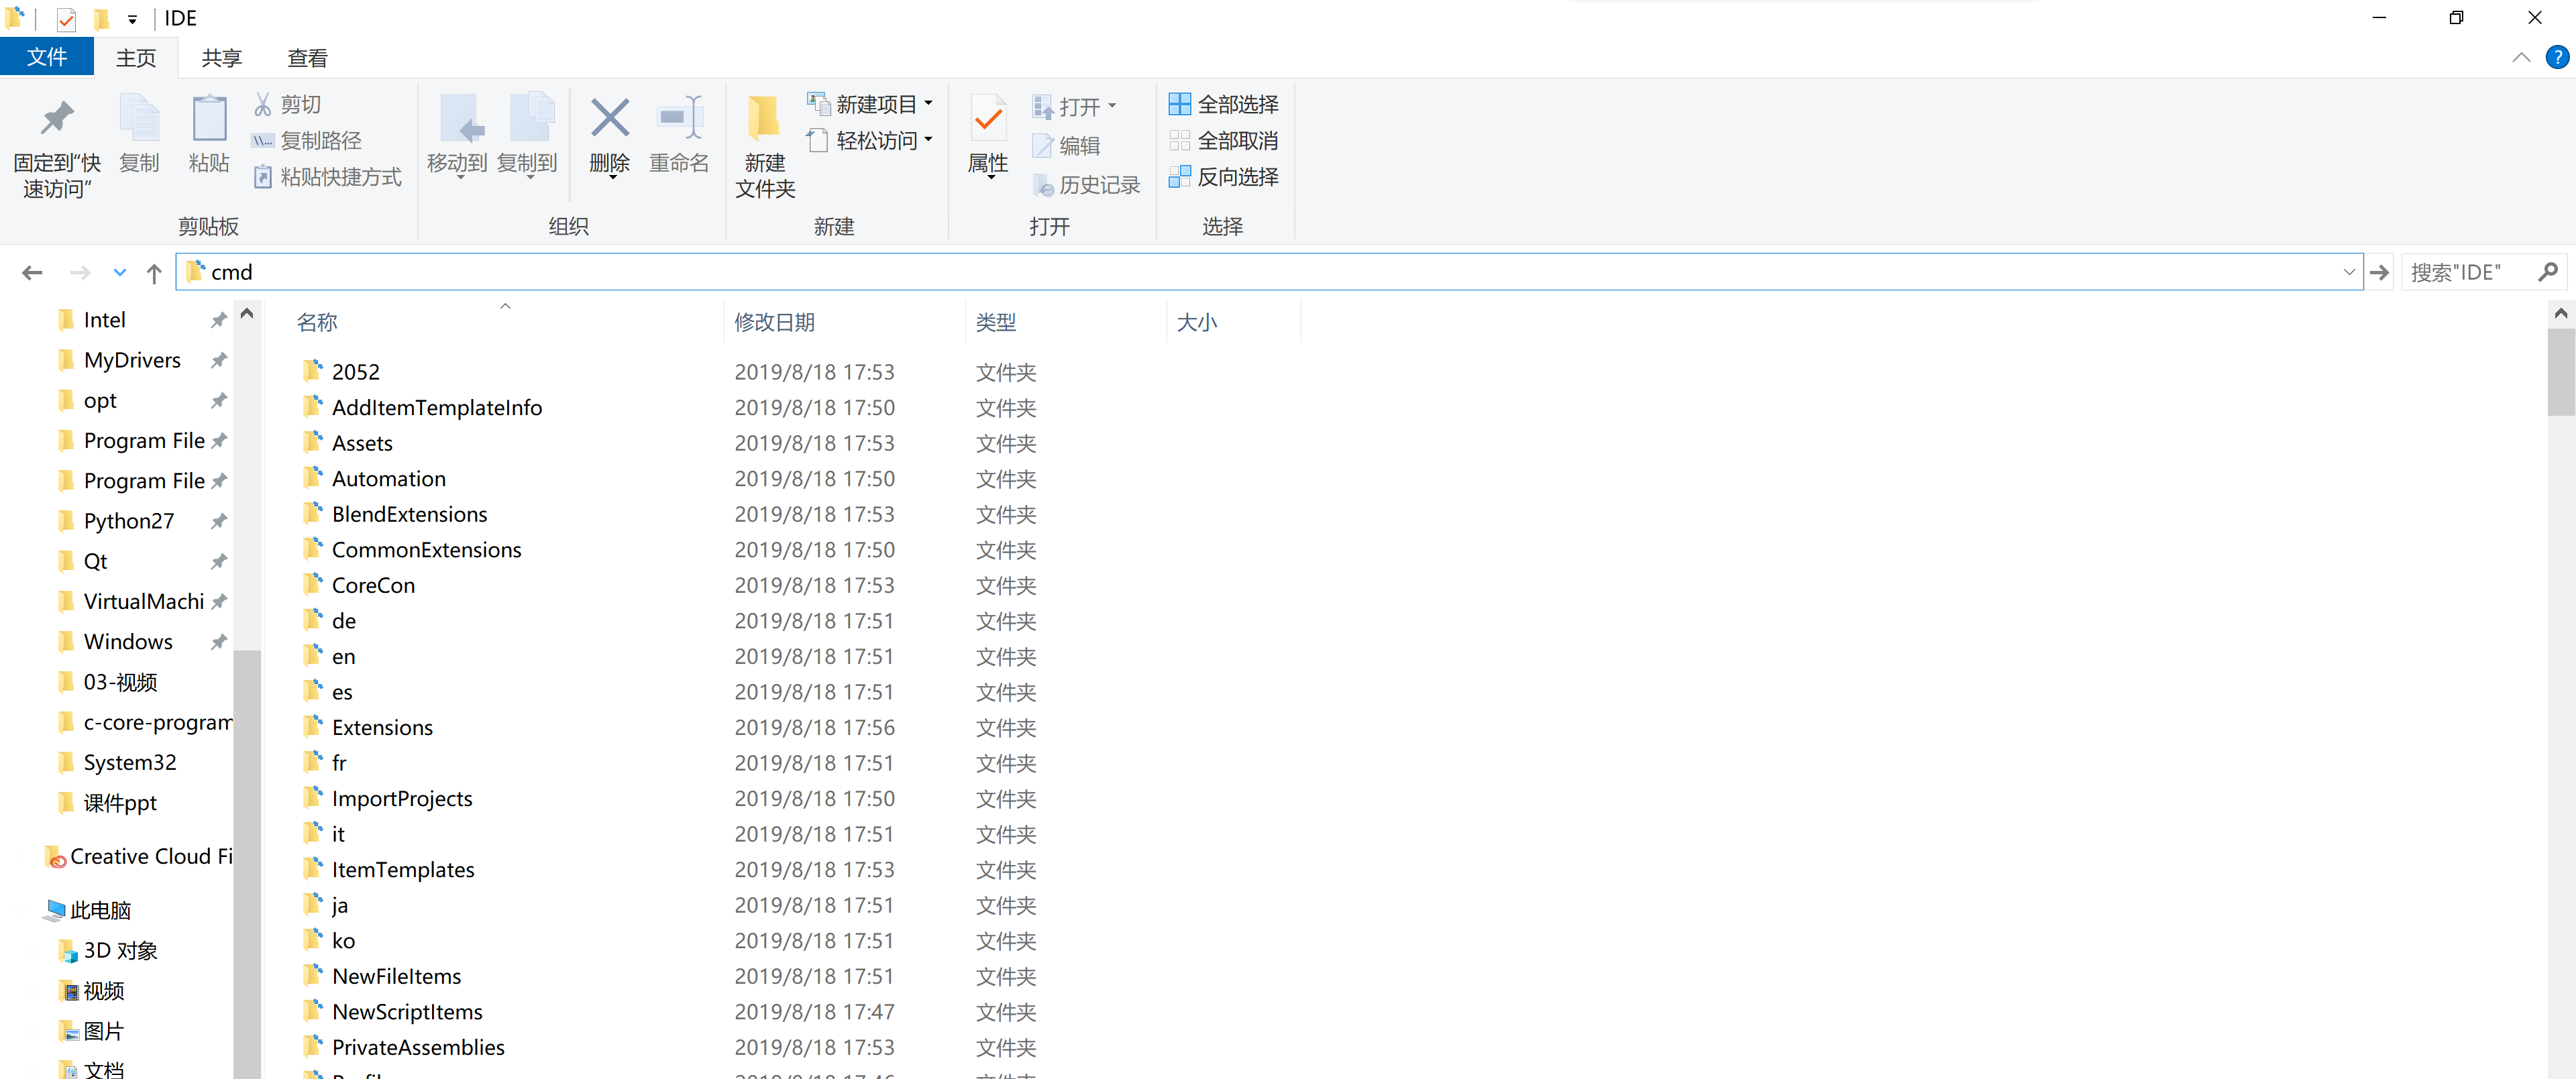
Task: Click Copy Path (复制路径)
Action: [306, 141]
